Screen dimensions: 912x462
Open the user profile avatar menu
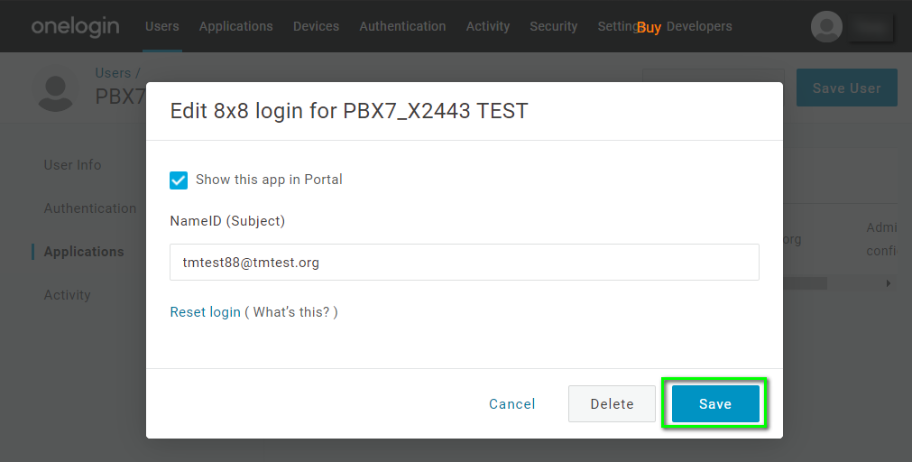(x=826, y=27)
